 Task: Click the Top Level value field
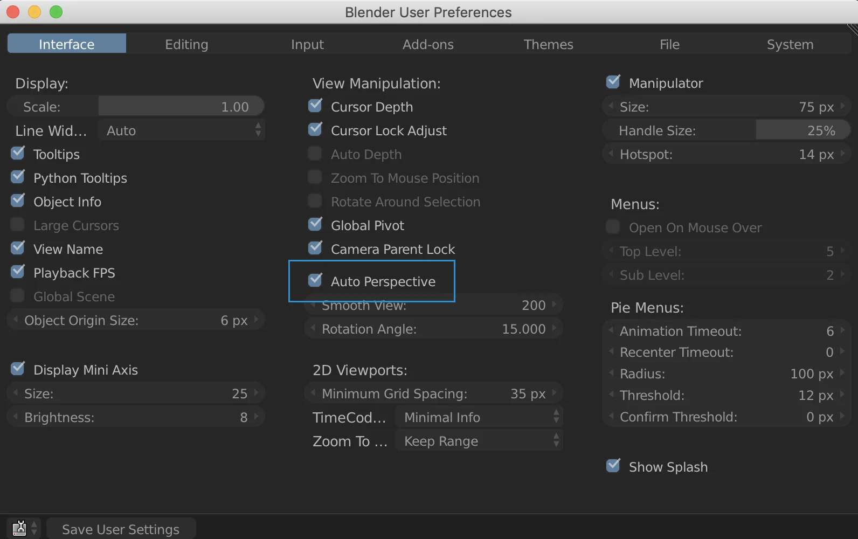[726, 251]
